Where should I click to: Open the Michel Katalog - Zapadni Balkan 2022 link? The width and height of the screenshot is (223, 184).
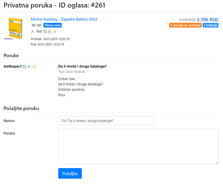click(64, 19)
